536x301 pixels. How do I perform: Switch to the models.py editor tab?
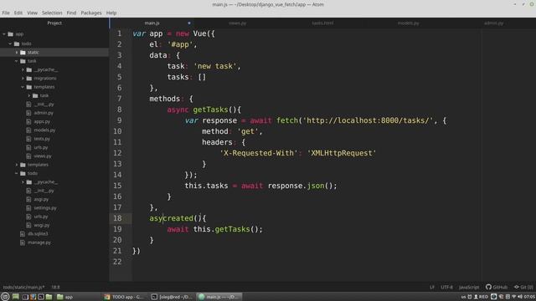tap(408, 23)
